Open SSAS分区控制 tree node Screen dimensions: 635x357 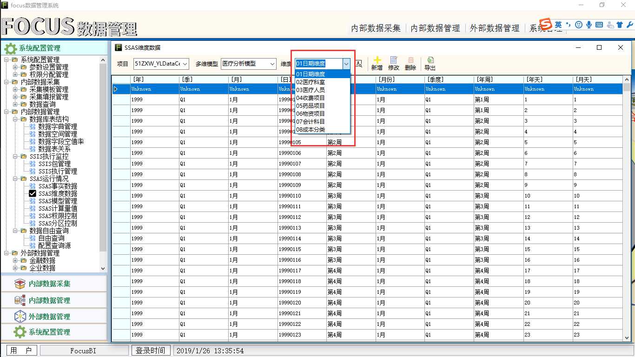click(x=58, y=223)
